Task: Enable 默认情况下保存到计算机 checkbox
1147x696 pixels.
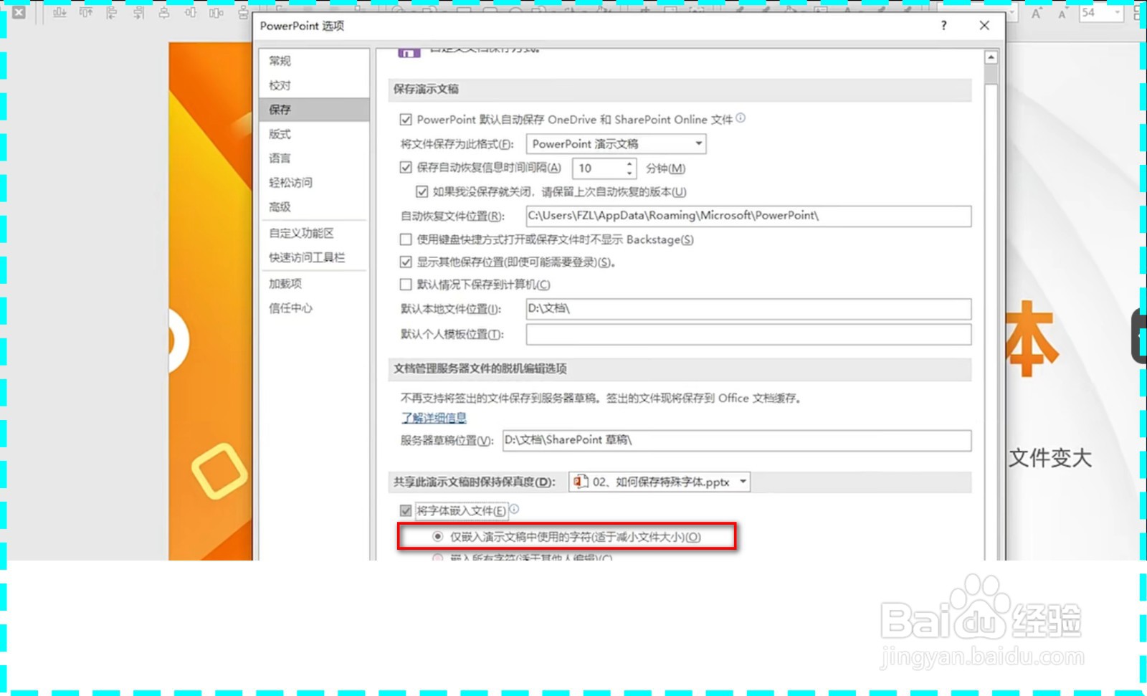Action: point(406,285)
